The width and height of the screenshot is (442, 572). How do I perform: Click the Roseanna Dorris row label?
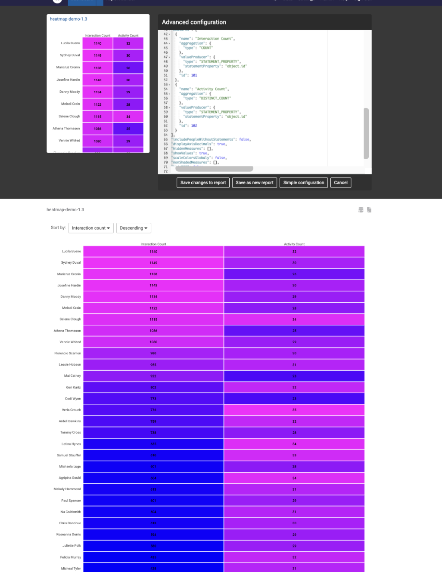click(68, 534)
